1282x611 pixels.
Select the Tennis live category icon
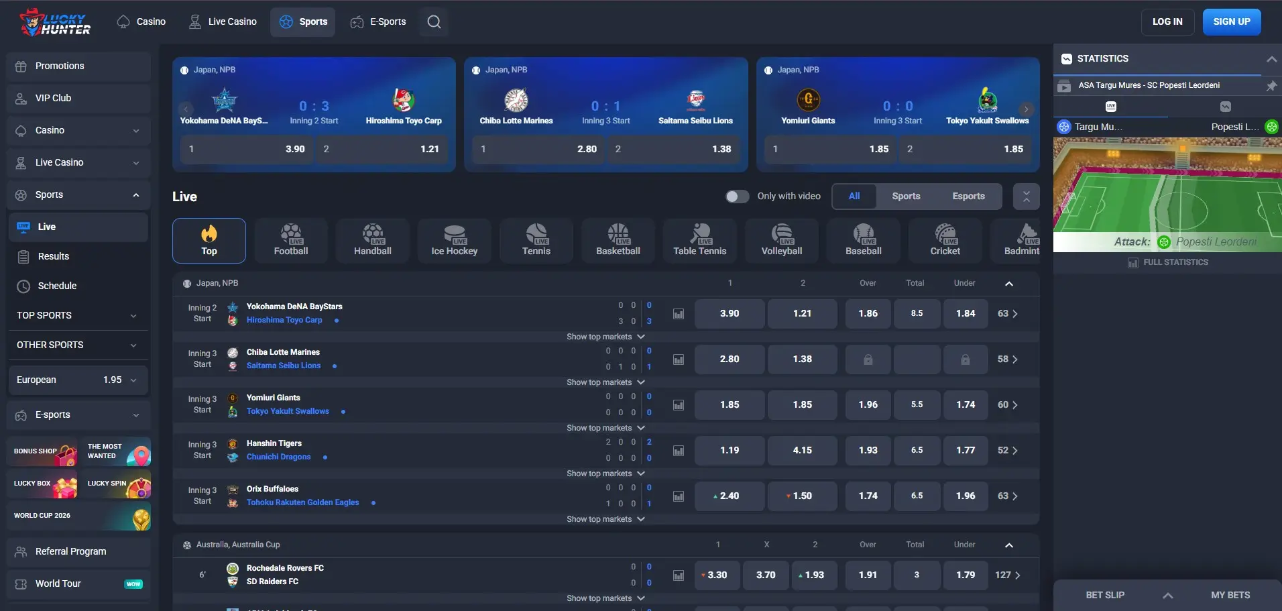coord(536,240)
